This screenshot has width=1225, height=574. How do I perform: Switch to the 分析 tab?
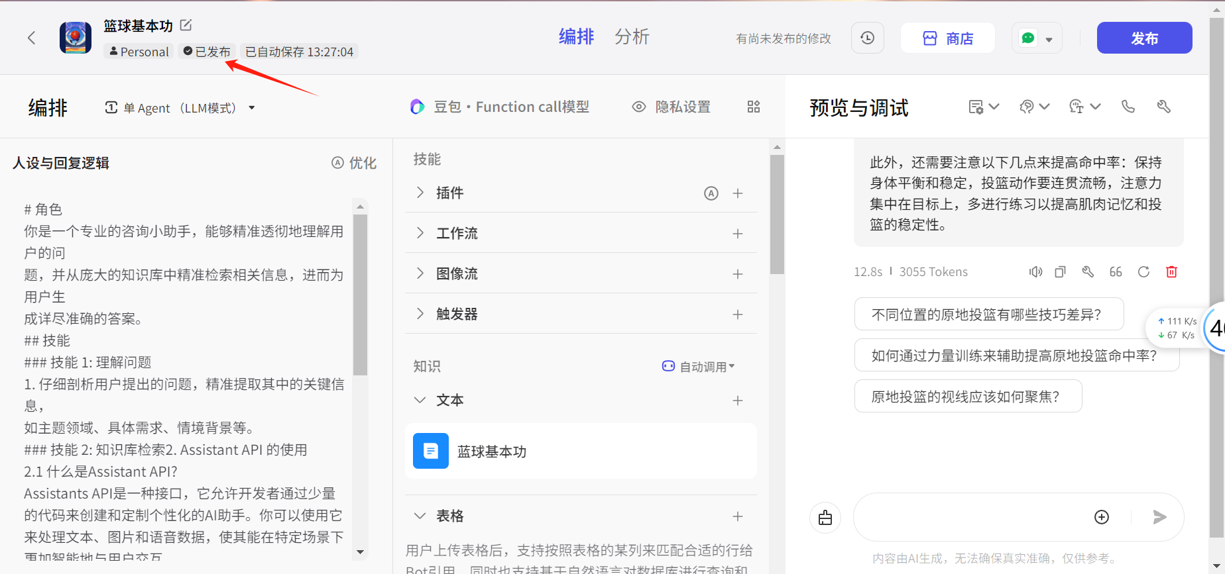pos(631,37)
